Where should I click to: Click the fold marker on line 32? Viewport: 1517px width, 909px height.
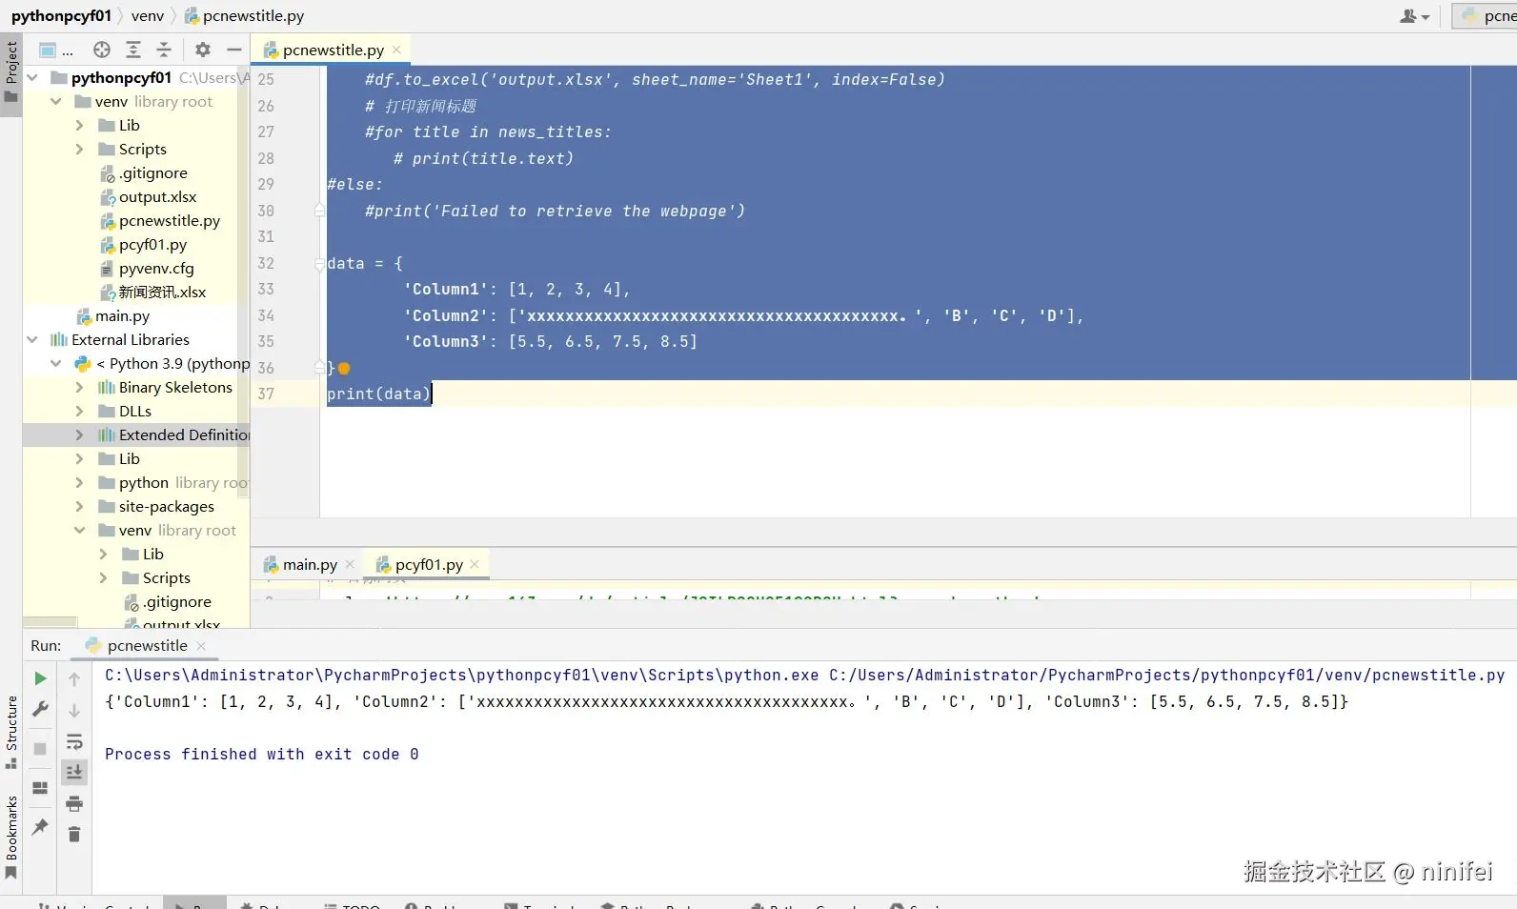coord(320,264)
